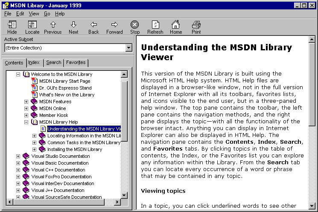
Task: Click the Next topic arrow icon
Action: coord(73,25)
